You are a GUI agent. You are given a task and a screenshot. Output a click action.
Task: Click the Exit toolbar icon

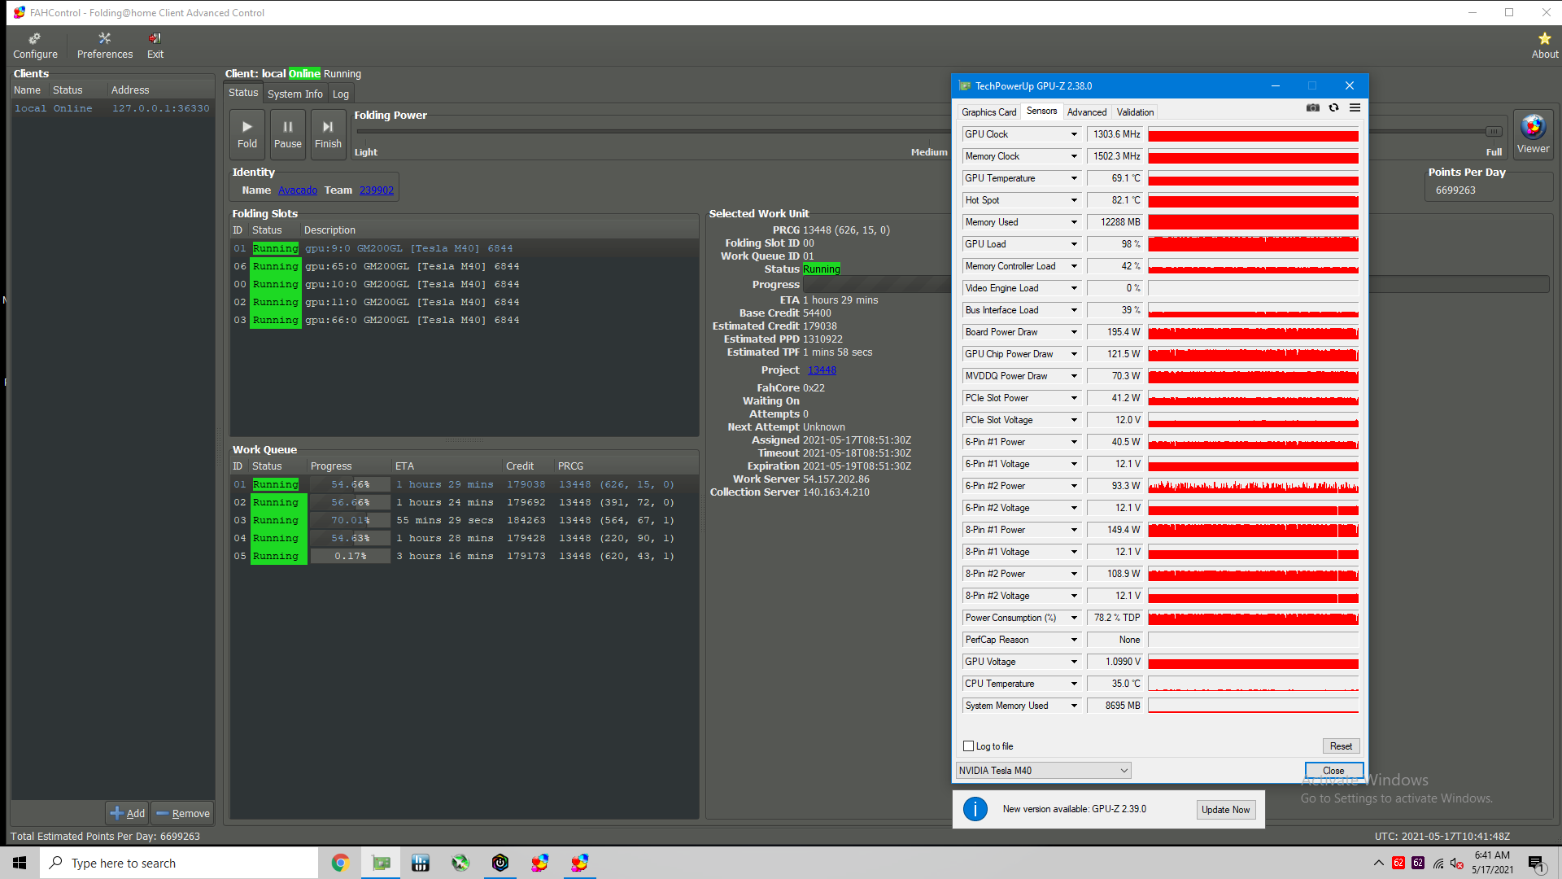155,46
